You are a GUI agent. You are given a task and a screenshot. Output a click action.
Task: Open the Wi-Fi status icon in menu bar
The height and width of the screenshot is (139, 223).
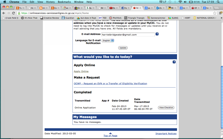tap(180, 2)
